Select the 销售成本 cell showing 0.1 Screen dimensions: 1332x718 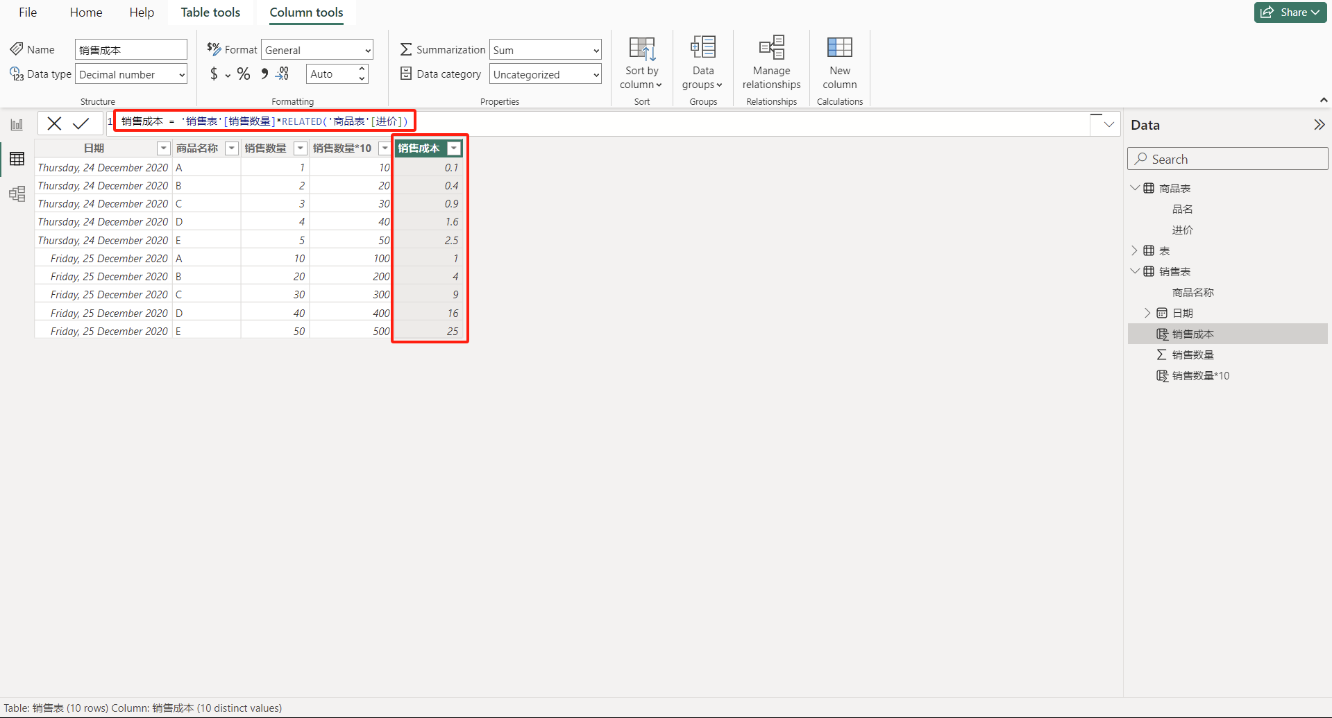[429, 167]
